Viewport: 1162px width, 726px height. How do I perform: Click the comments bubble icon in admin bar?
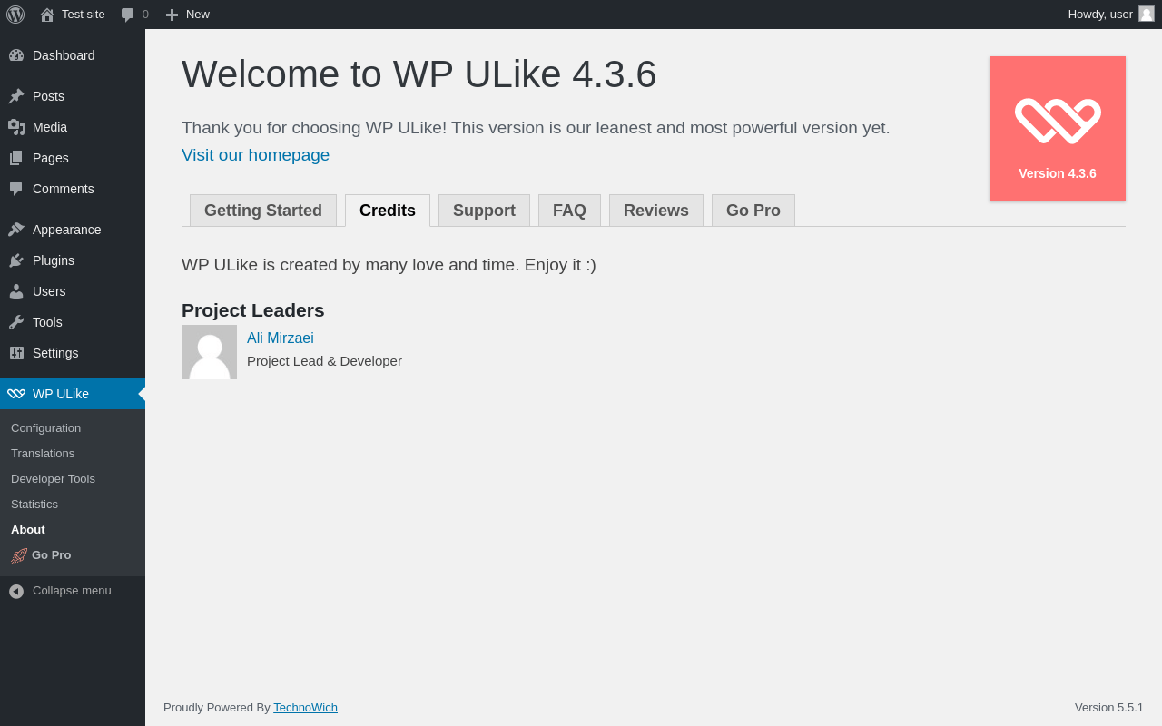pyautogui.click(x=128, y=15)
